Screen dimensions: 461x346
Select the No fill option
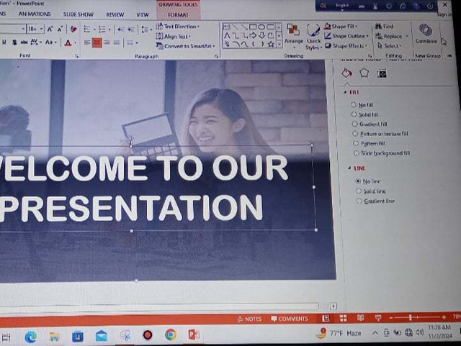[362, 104]
